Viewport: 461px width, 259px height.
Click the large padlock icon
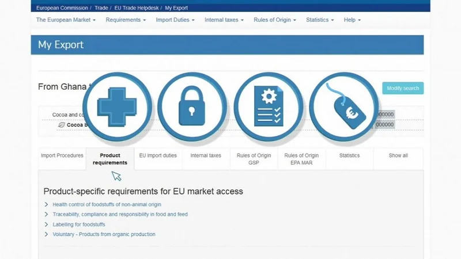[192, 106]
